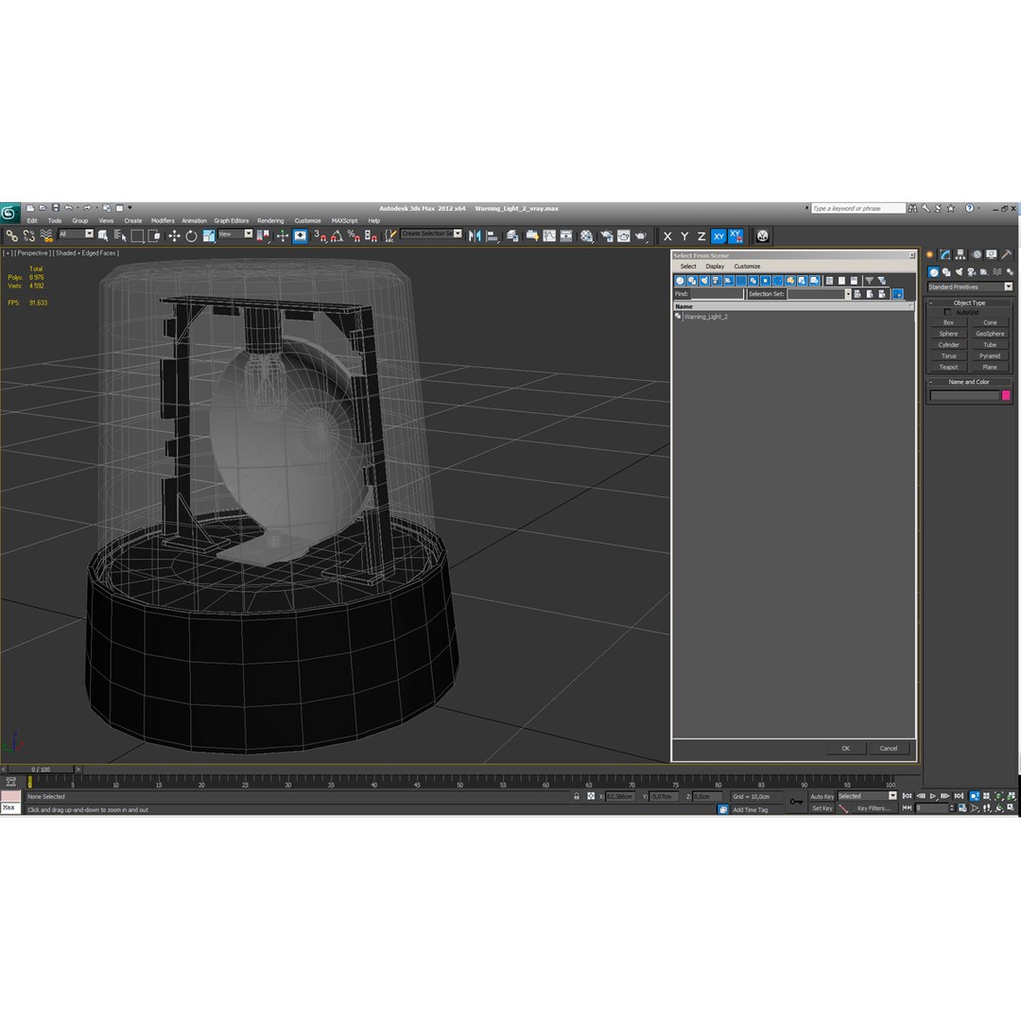
Task: Select Warning_Light_2 in the scene list
Action: [705, 317]
